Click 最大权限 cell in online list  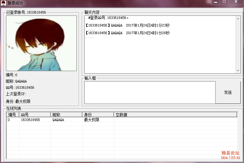click(x=92, y=120)
